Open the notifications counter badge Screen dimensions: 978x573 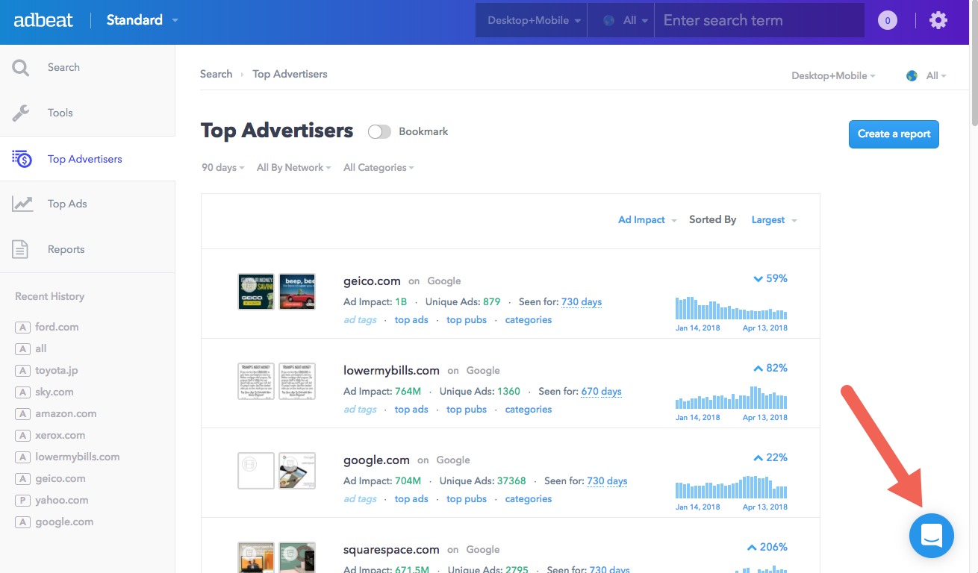tap(887, 20)
